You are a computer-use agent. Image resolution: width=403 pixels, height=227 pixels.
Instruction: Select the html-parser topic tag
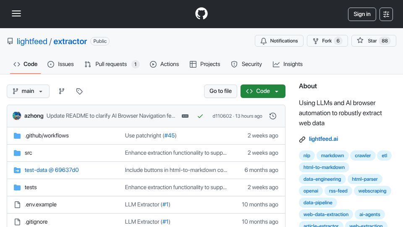pos(365,179)
